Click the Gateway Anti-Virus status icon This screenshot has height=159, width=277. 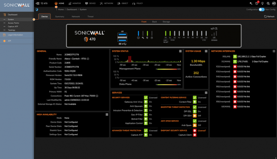[x=146, y=102]
